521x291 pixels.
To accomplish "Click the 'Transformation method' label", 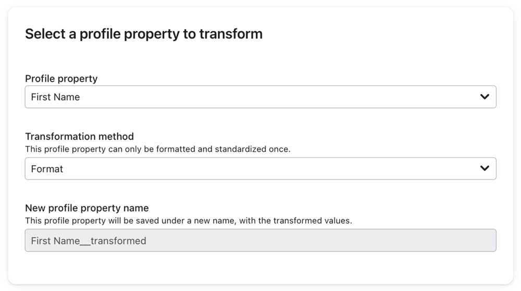I will tap(79, 137).
